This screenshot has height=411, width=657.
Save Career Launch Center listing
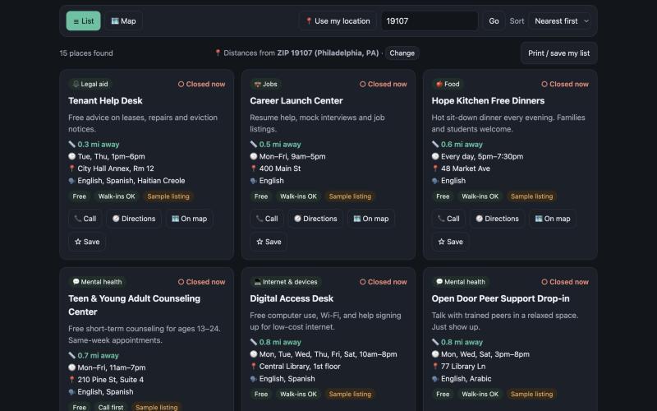(x=269, y=242)
